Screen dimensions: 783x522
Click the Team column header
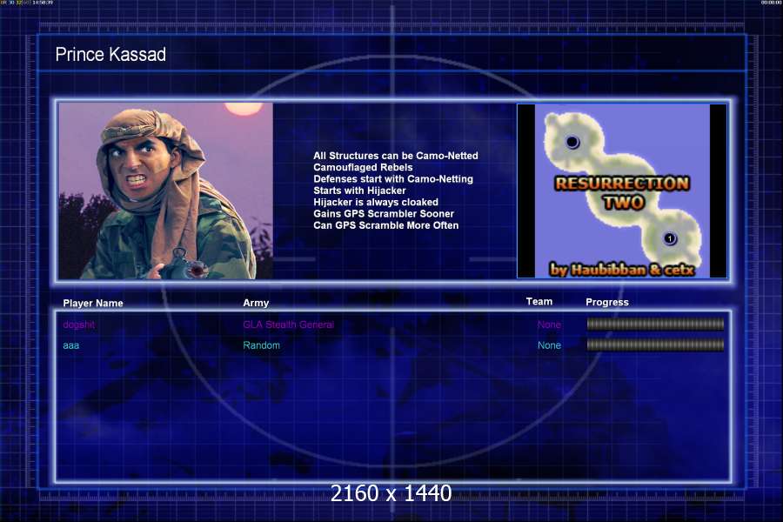[539, 301]
